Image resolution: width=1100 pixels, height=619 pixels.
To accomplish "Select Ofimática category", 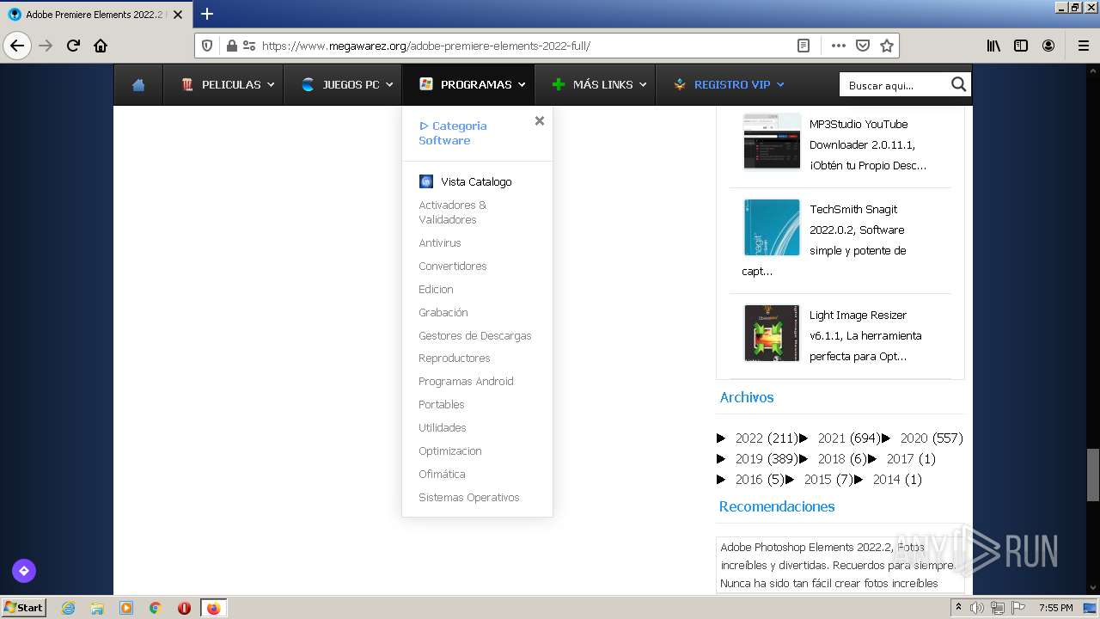I will coord(442,474).
